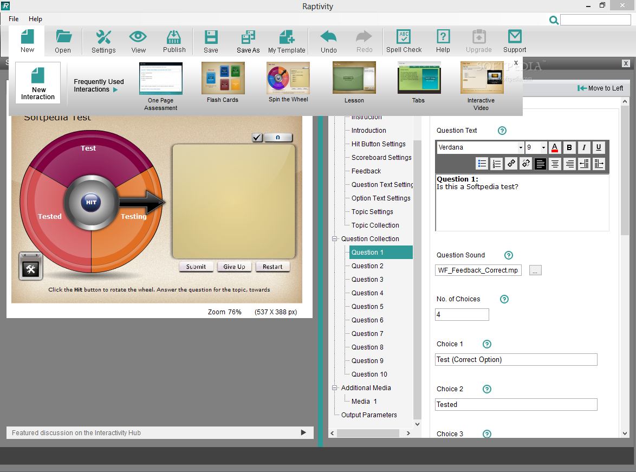Image resolution: width=636 pixels, height=472 pixels.
Task: Click the New interaction toolbar icon
Action: pos(27,41)
